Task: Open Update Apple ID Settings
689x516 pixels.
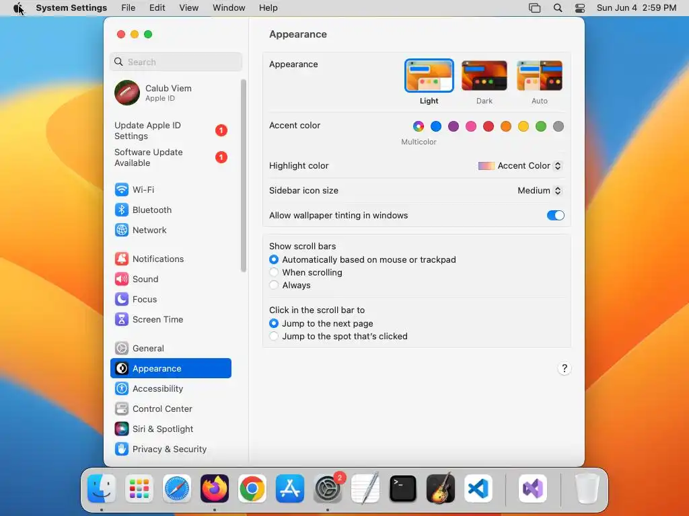Action: 170,131
